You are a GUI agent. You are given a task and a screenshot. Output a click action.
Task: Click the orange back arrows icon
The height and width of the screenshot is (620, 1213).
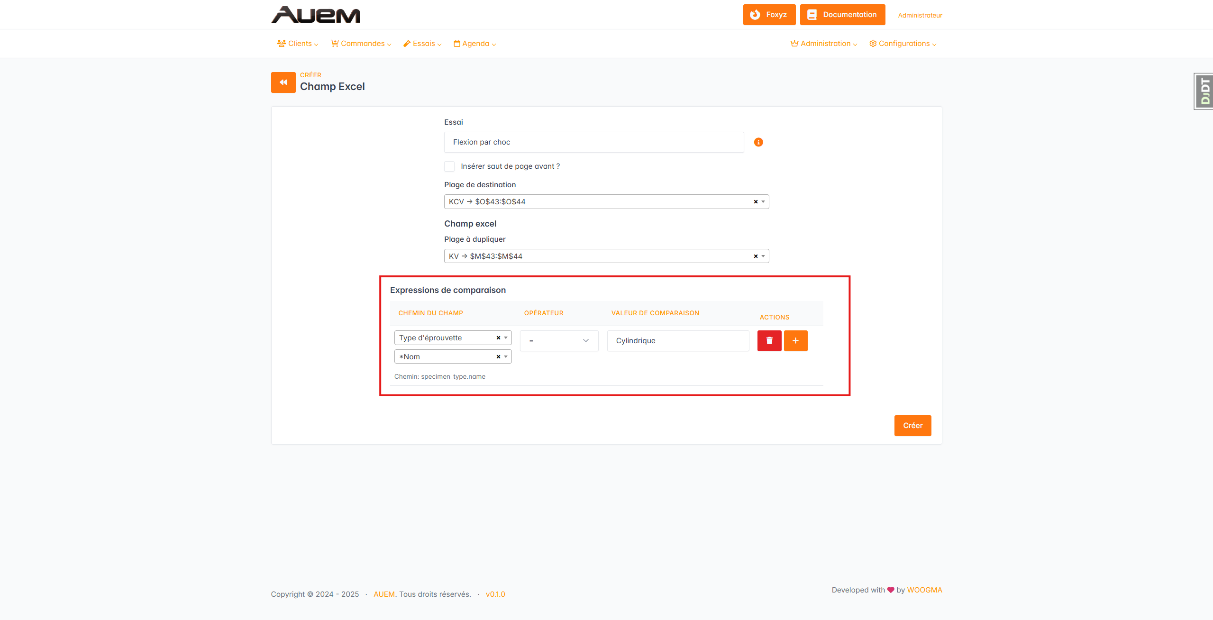pyautogui.click(x=283, y=82)
